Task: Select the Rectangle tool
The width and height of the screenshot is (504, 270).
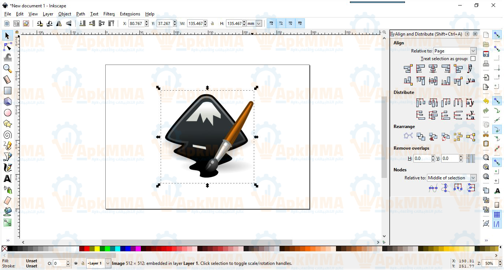Action: (7, 91)
